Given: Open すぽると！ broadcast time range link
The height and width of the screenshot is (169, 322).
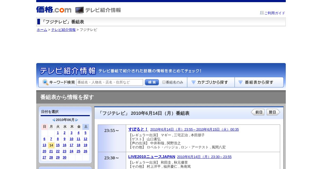Looking at the screenshot, I should [195, 130].
